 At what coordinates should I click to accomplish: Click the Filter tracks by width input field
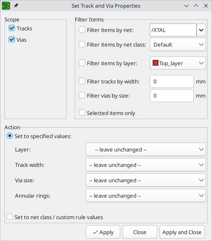[x=172, y=81]
